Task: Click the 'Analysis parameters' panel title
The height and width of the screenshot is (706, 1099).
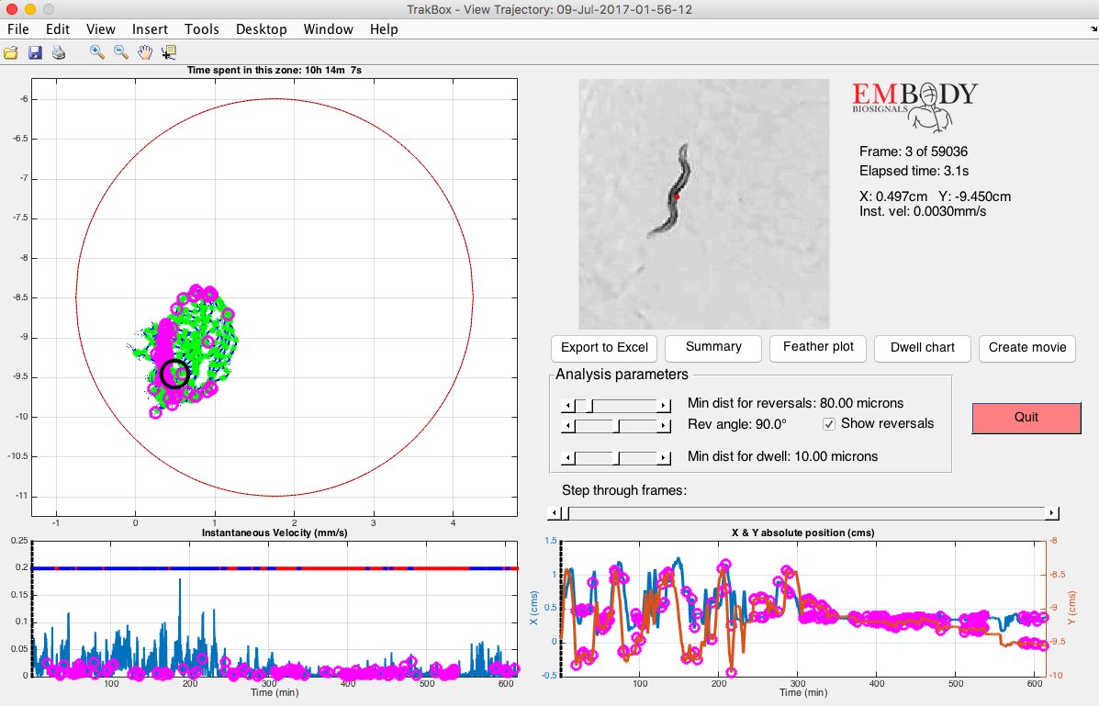Action: pos(622,375)
